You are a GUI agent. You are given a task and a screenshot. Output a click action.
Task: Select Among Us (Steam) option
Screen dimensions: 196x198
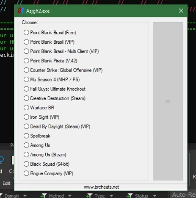pyautogui.click(x=45, y=155)
